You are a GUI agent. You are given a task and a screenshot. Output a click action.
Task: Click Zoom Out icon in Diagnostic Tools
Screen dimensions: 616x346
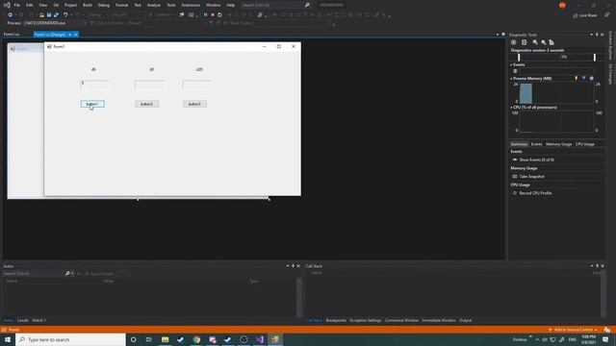543,42
